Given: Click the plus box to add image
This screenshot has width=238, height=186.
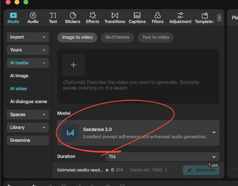Looking at the screenshot, I should pyautogui.click(x=73, y=65).
